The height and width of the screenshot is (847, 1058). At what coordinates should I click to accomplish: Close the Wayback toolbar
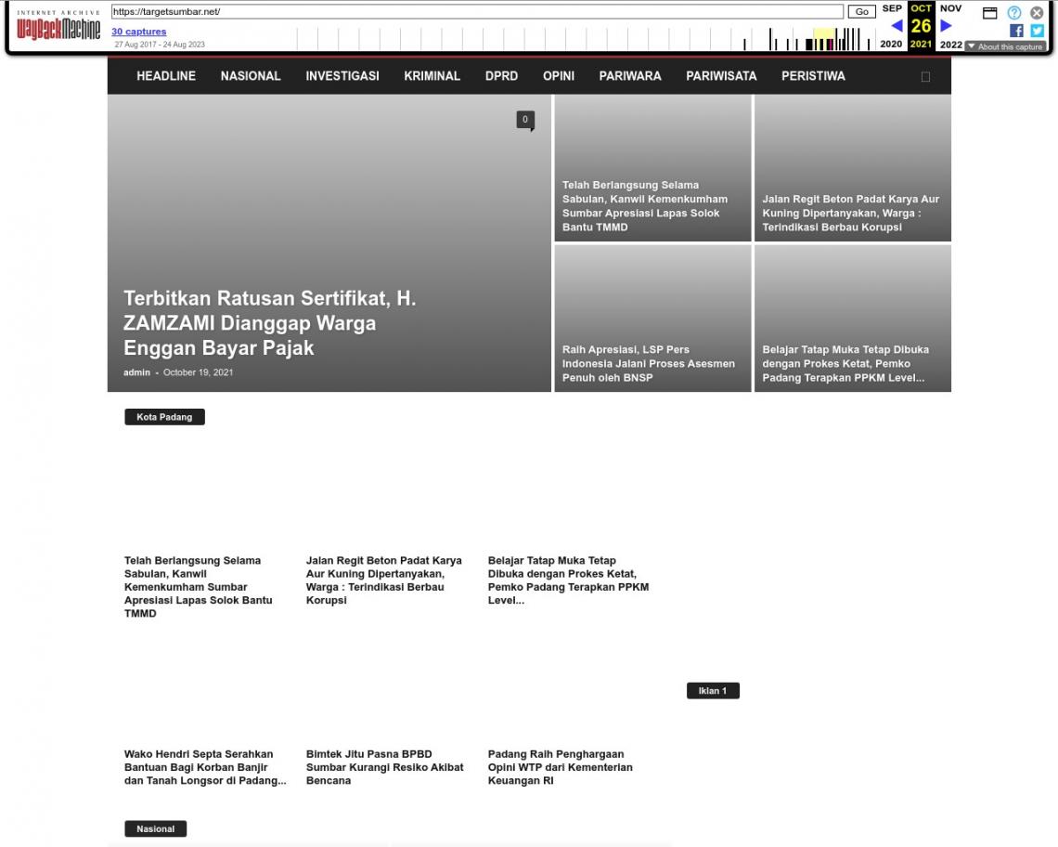[1037, 13]
